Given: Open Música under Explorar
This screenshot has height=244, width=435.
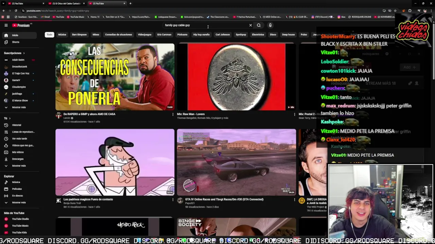Looking at the screenshot, I should [x=20, y=182].
